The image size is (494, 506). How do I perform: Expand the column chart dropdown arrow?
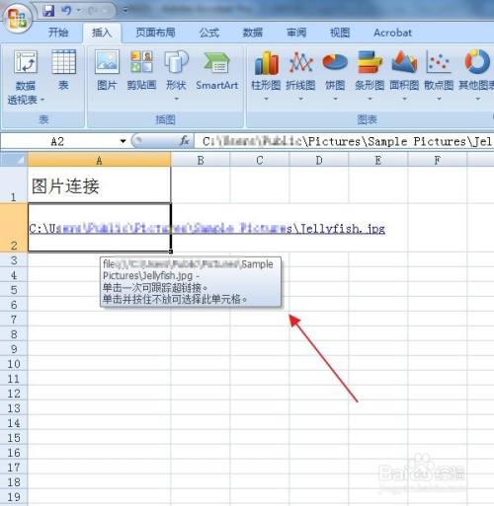(x=266, y=99)
